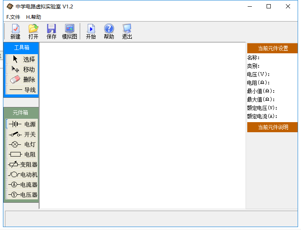Image resolution: width=301 pixels, height=230 pixels.
Task: Open a file with 打开 icon
Action: (x=34, y=31)
